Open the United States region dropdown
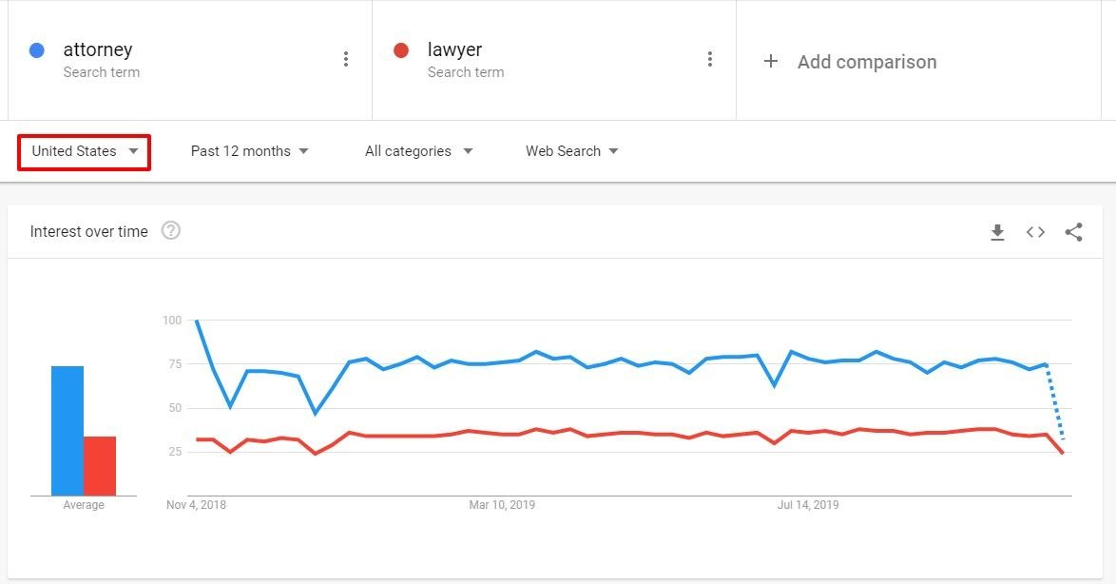The height and width of the screenshot is (584, 1116). 84,151
